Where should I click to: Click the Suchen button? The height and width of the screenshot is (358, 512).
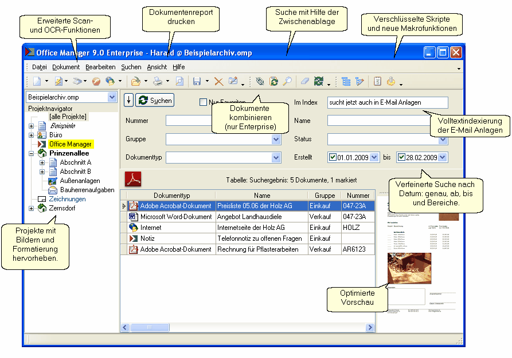pos(155,100)
